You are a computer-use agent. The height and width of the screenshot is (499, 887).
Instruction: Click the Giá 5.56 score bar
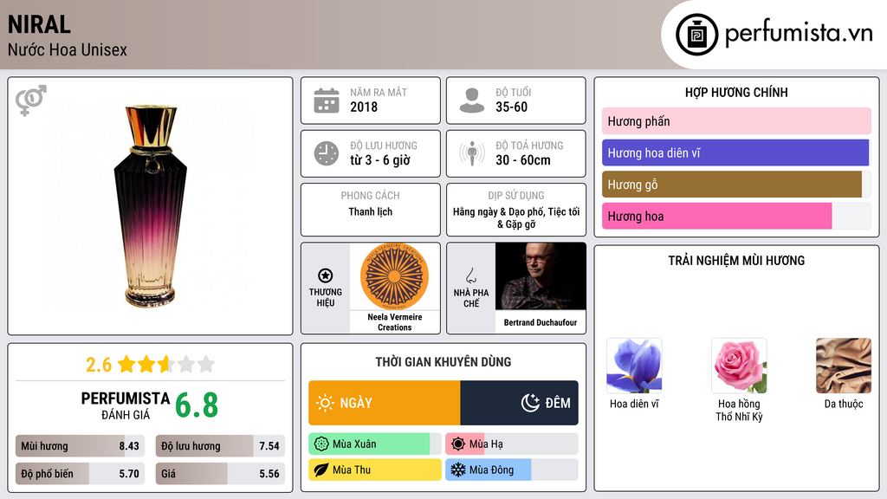point(221,474)
